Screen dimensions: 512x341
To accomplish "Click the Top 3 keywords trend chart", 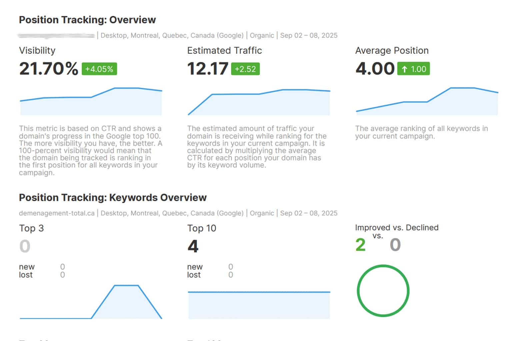I will tap(91, 302).
